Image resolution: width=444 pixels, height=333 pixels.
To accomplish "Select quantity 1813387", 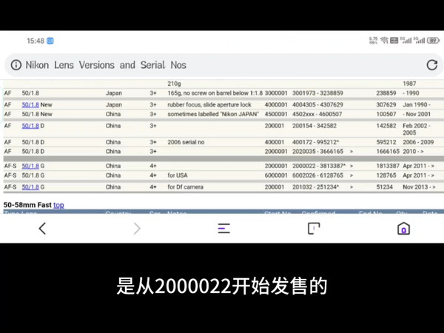I will pyautogui.click(x=388, y=166).
